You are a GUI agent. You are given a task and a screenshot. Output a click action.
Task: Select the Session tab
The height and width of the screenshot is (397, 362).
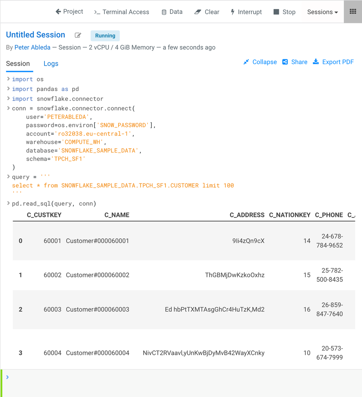(19, 64)
